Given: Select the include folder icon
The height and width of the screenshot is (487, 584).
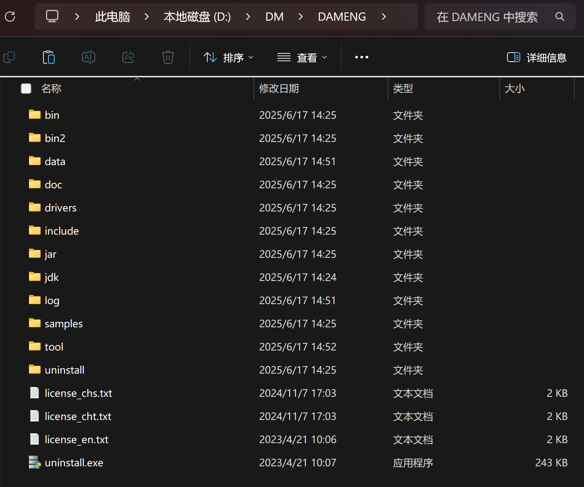Looking at the screenshot, I should (35, 230).
